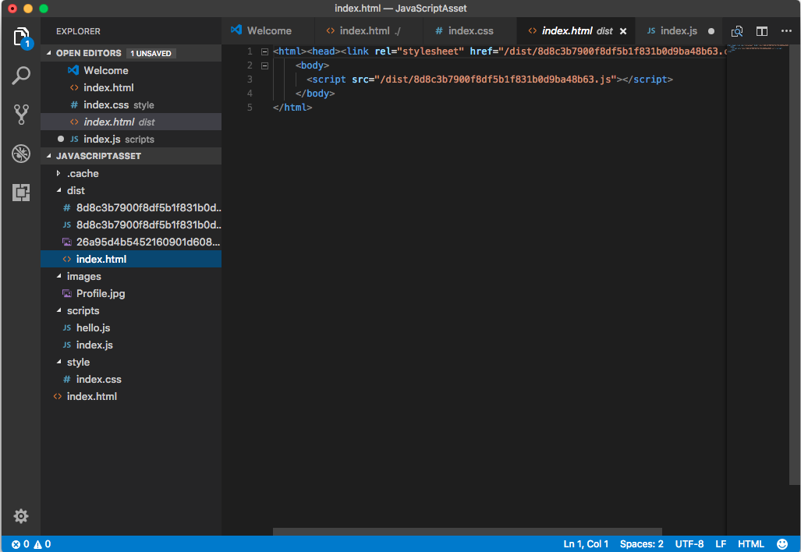The height and width of the screenshot is (552, 801).
Task: Open the Source Control view
Action: [21, 115]
